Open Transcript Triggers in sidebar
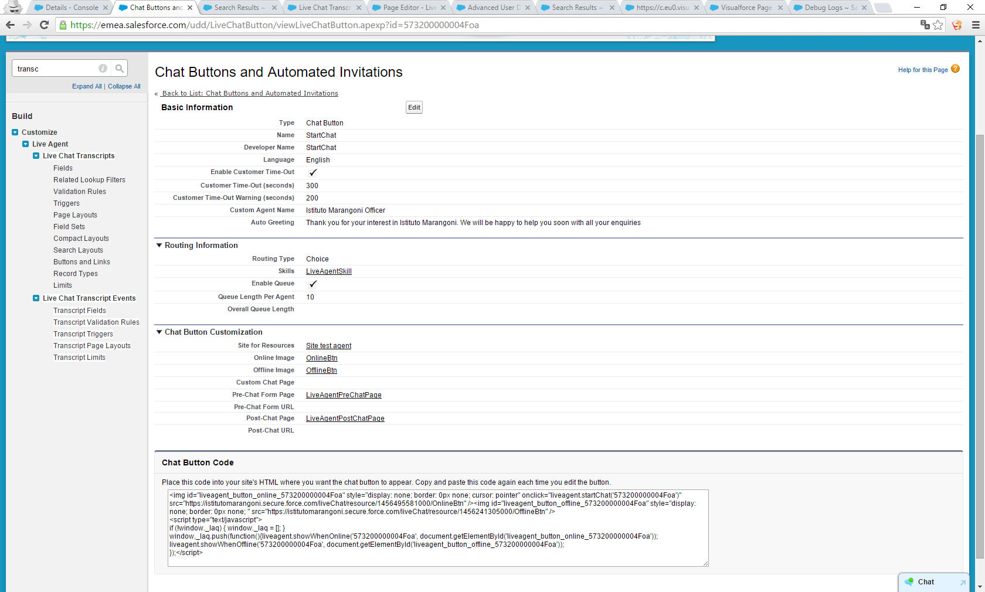This screenshot has height=592, width=985. pos(83,334)
